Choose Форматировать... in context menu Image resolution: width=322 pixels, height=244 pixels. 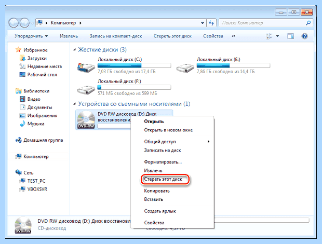point(172,162)
